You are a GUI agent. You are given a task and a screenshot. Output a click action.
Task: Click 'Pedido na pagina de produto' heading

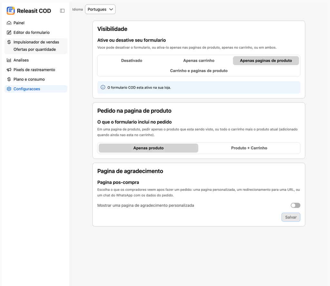click(x=134, y=111)
